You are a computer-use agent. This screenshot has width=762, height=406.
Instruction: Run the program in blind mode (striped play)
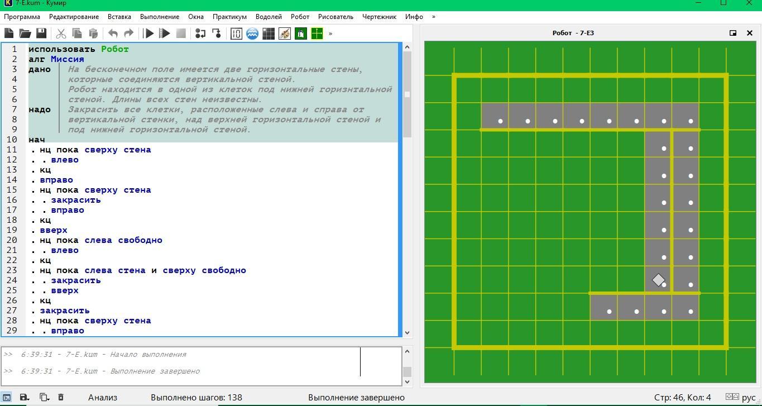coord(165,34)
